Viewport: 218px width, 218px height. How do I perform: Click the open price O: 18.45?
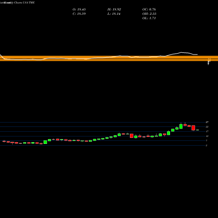(79, 10)
